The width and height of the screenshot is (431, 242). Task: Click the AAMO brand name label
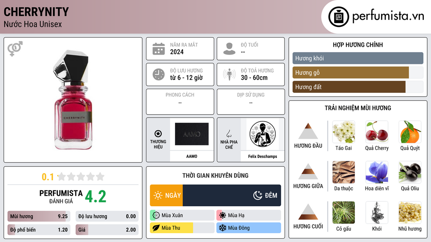[192, 156]
